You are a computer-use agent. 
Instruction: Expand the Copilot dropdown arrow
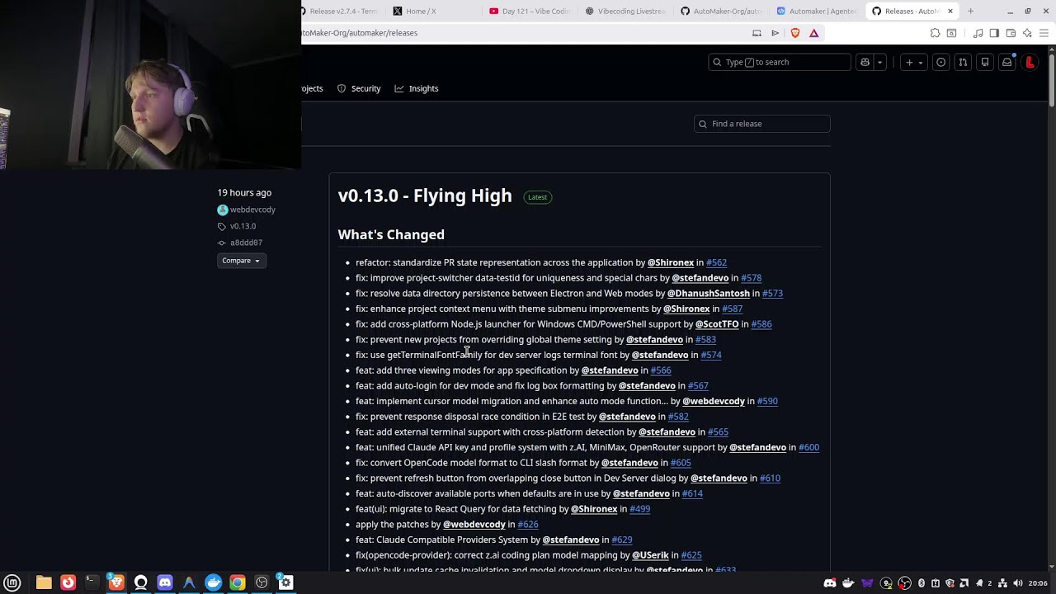(x=879, y=62)
